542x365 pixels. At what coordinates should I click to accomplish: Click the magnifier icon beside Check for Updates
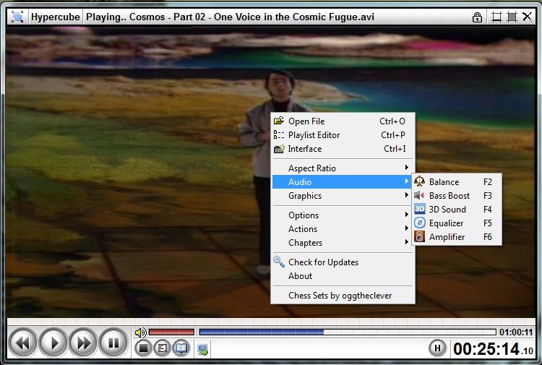(279, 262)
